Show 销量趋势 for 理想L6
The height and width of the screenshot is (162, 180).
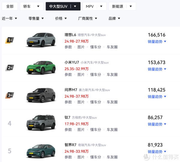coord(157,41)
